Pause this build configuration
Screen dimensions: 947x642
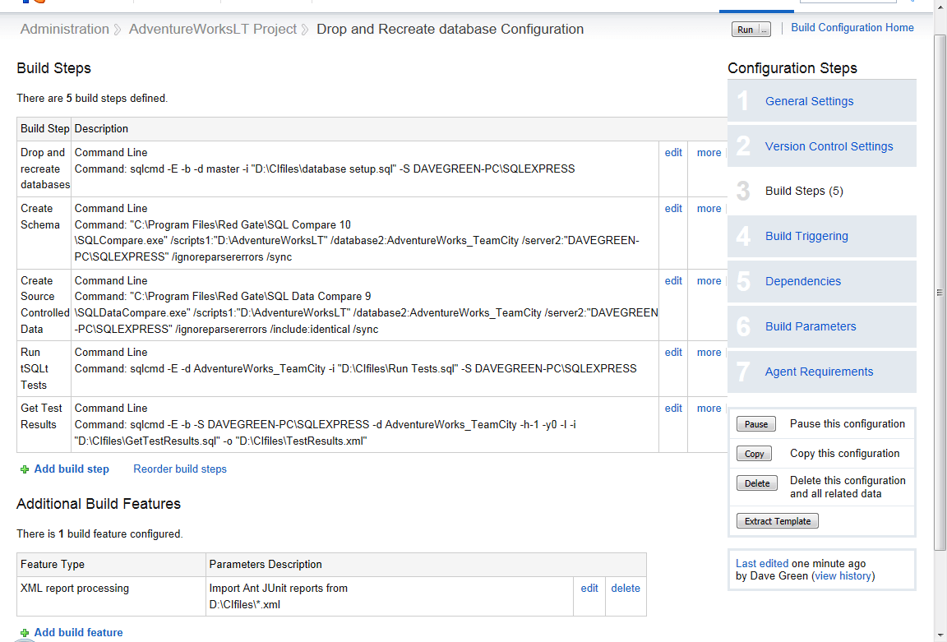click(755, 424)
